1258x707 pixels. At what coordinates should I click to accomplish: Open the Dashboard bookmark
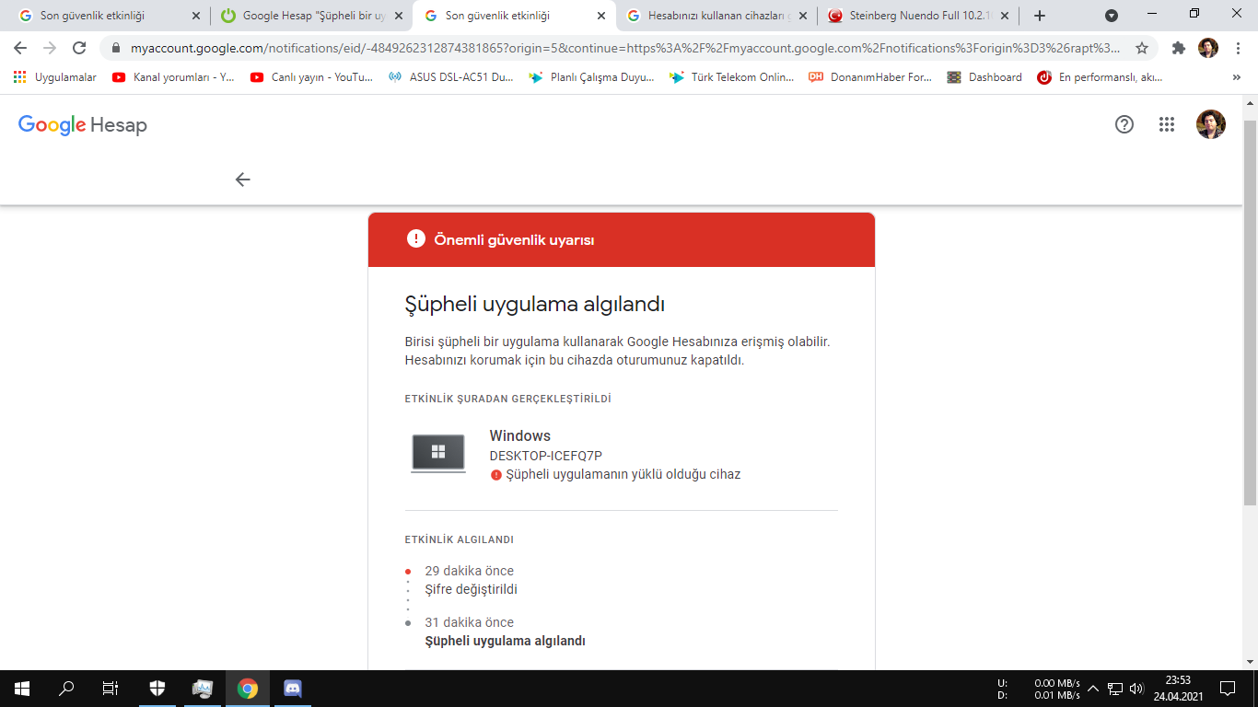point(984,77)
